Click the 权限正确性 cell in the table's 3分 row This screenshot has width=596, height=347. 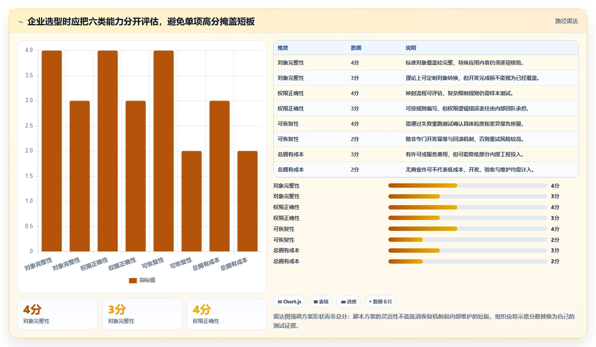pyautogui.click(x=291, y=109)
